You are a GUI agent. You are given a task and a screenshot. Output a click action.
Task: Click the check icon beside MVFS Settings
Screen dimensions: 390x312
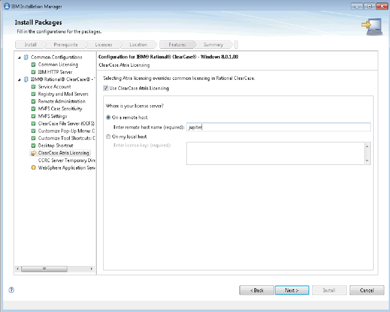coord(34,116)
